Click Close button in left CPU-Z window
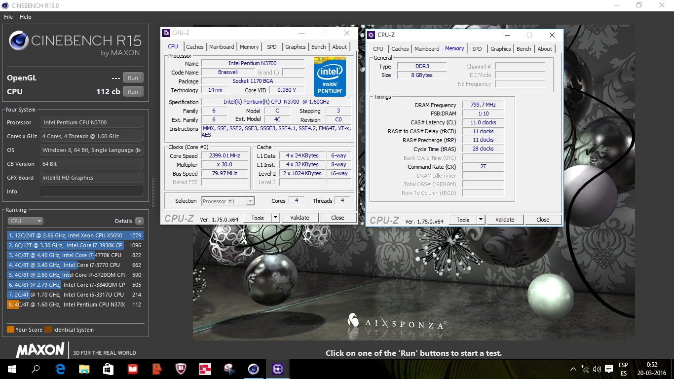 coord(337,218)
